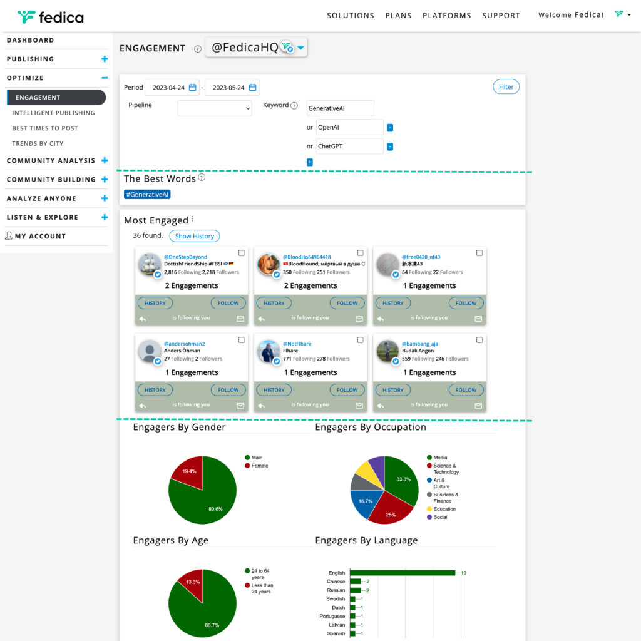
Task: Open the calendar picker for end date
Action: [x=252, y=88]
